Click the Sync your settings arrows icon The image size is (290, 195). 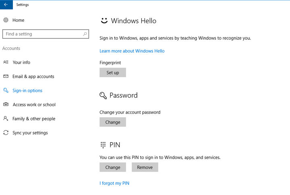(6, 133)
